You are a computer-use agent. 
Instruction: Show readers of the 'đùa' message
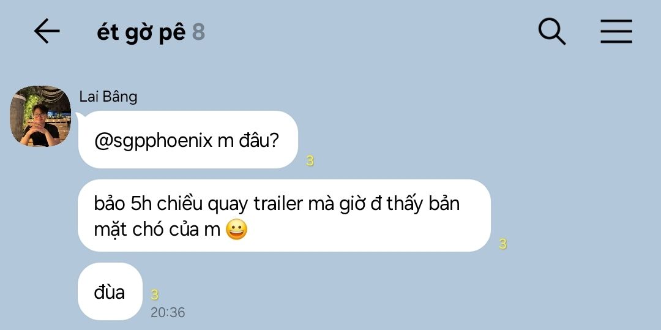click(x=155, y=294)
